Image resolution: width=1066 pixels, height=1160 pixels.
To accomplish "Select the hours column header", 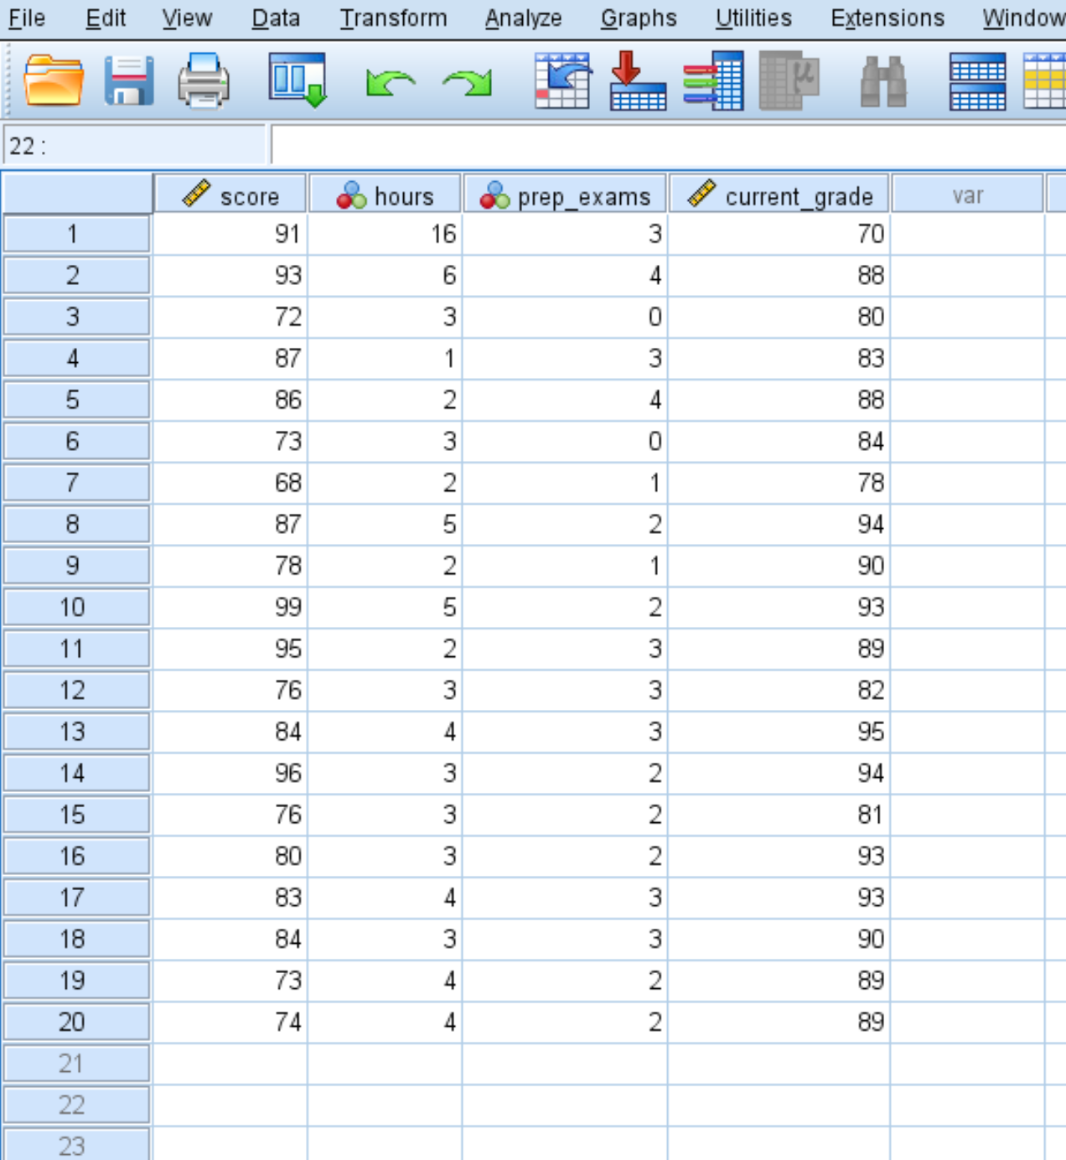I will [x=386, y=194].
